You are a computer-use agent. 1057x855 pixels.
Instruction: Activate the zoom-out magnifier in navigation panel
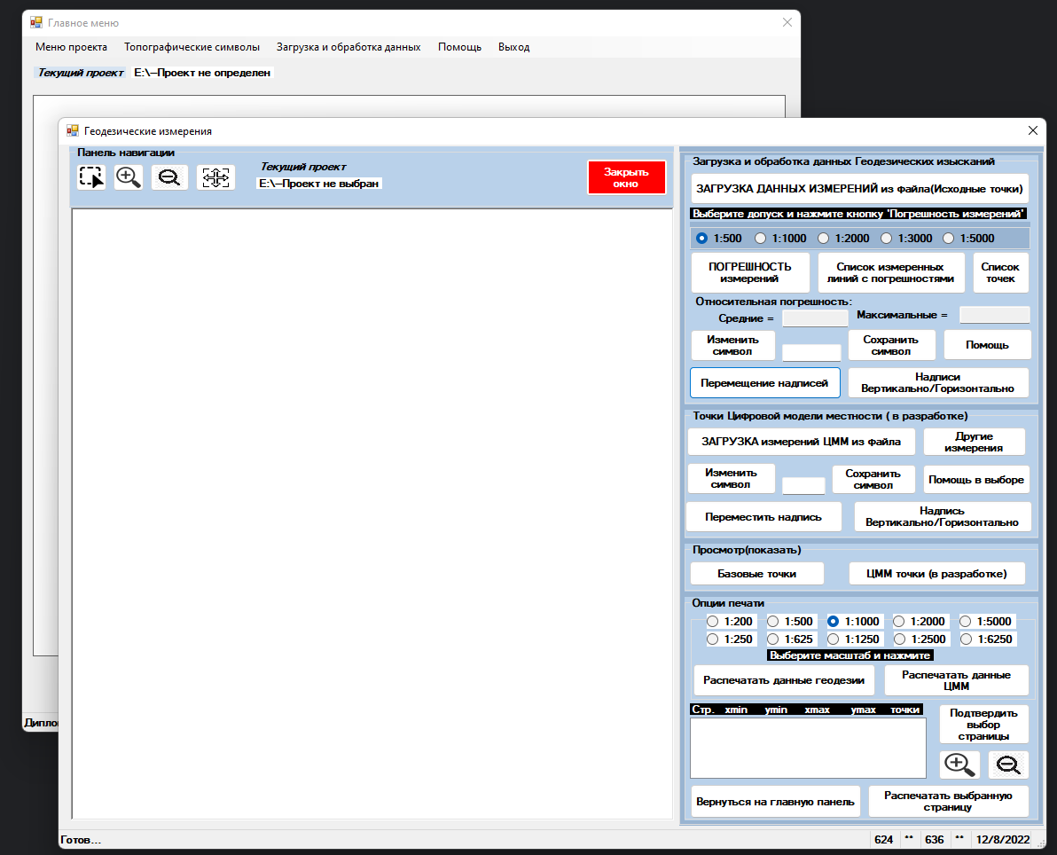pos(168,176)
